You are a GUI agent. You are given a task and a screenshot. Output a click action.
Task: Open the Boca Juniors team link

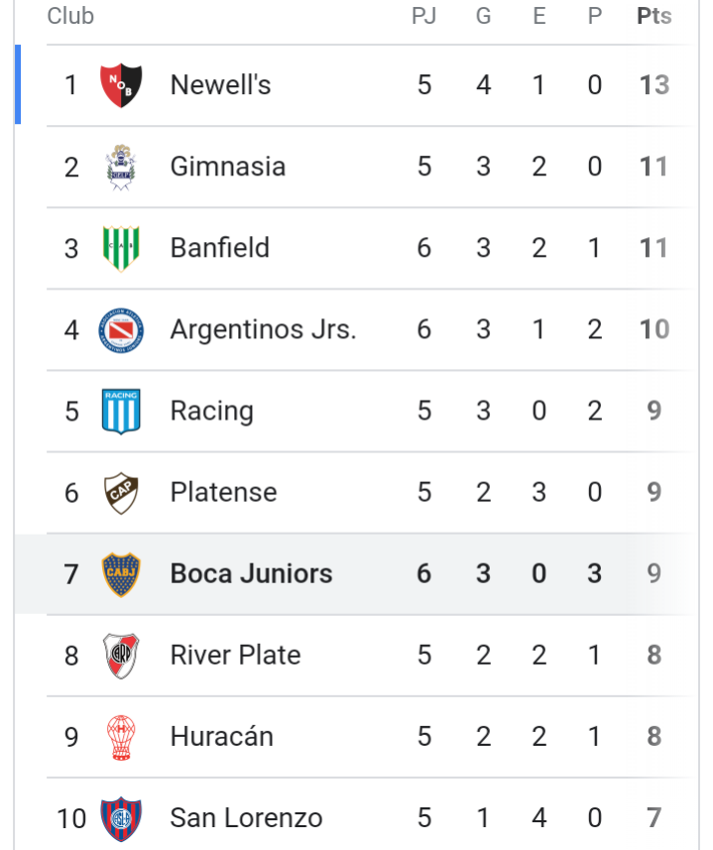point(252,573)
